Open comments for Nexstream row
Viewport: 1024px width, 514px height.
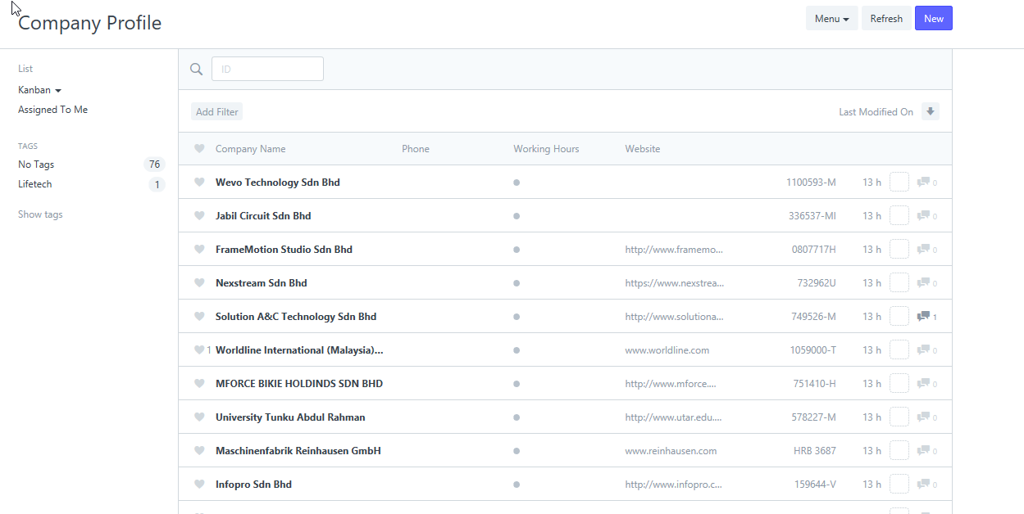click(x=926, y=283)
